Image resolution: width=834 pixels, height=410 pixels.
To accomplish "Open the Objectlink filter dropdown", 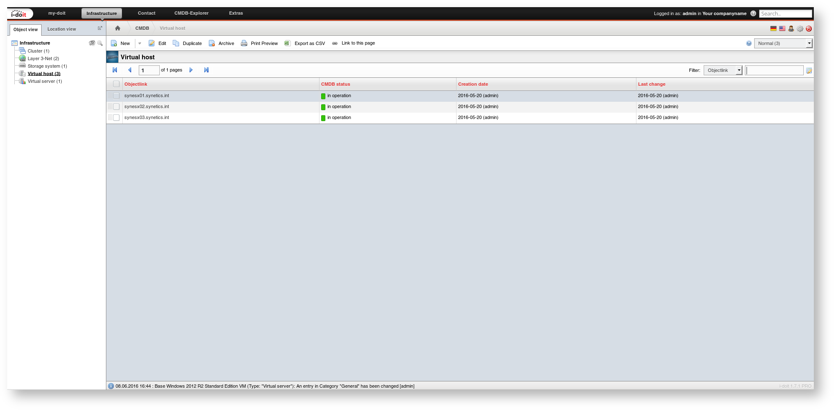I will [723, 70].
